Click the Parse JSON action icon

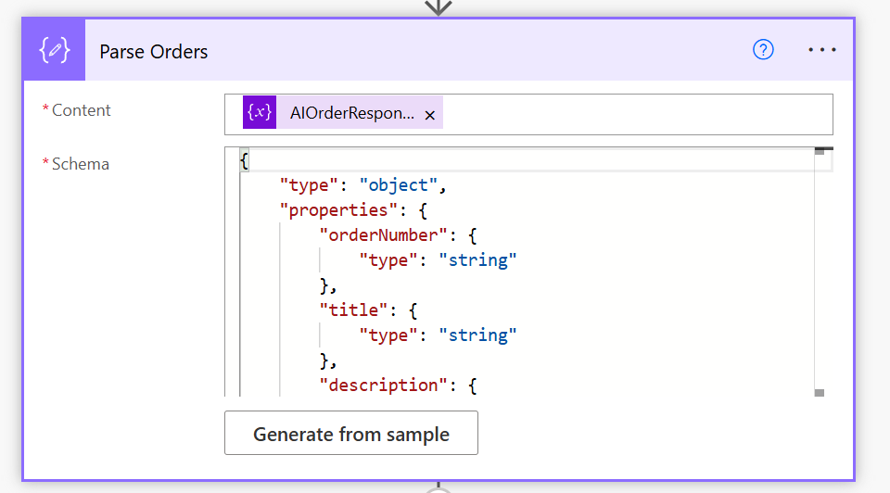point(54,51)
